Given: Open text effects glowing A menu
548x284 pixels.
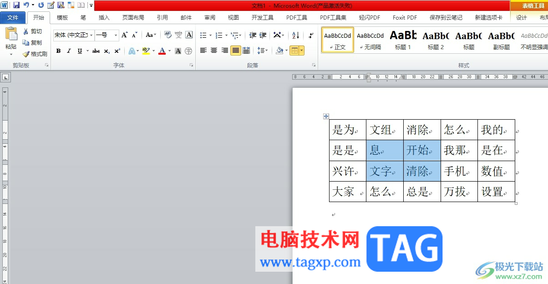Looking at the screenshot, I should 132,51.
